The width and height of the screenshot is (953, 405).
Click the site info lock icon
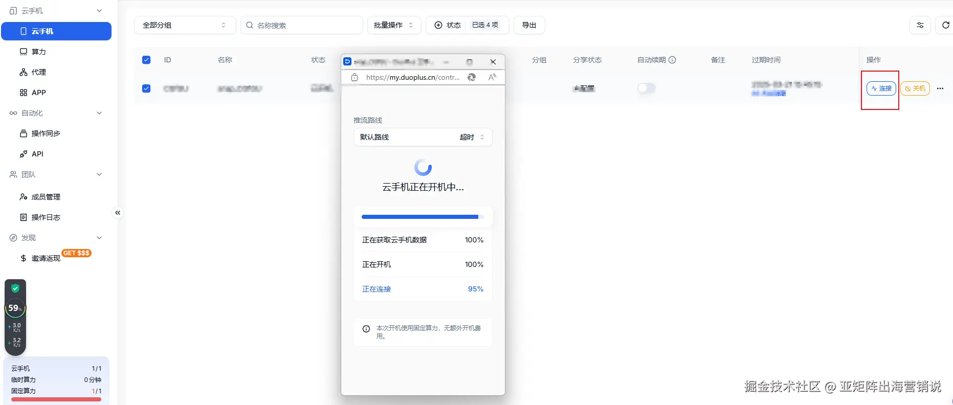tap(354, 77)
